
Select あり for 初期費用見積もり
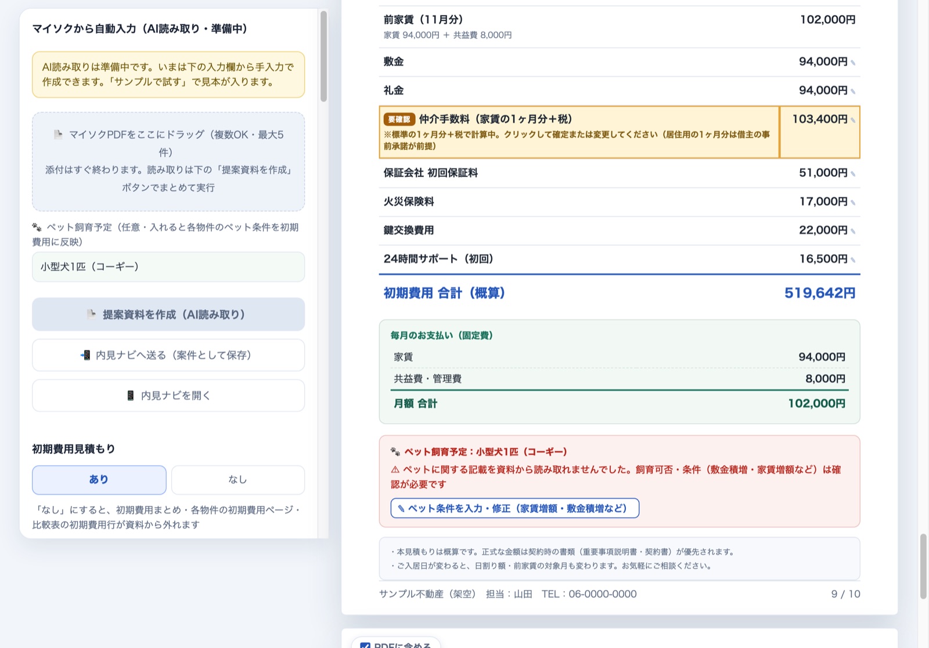point(99,480)
